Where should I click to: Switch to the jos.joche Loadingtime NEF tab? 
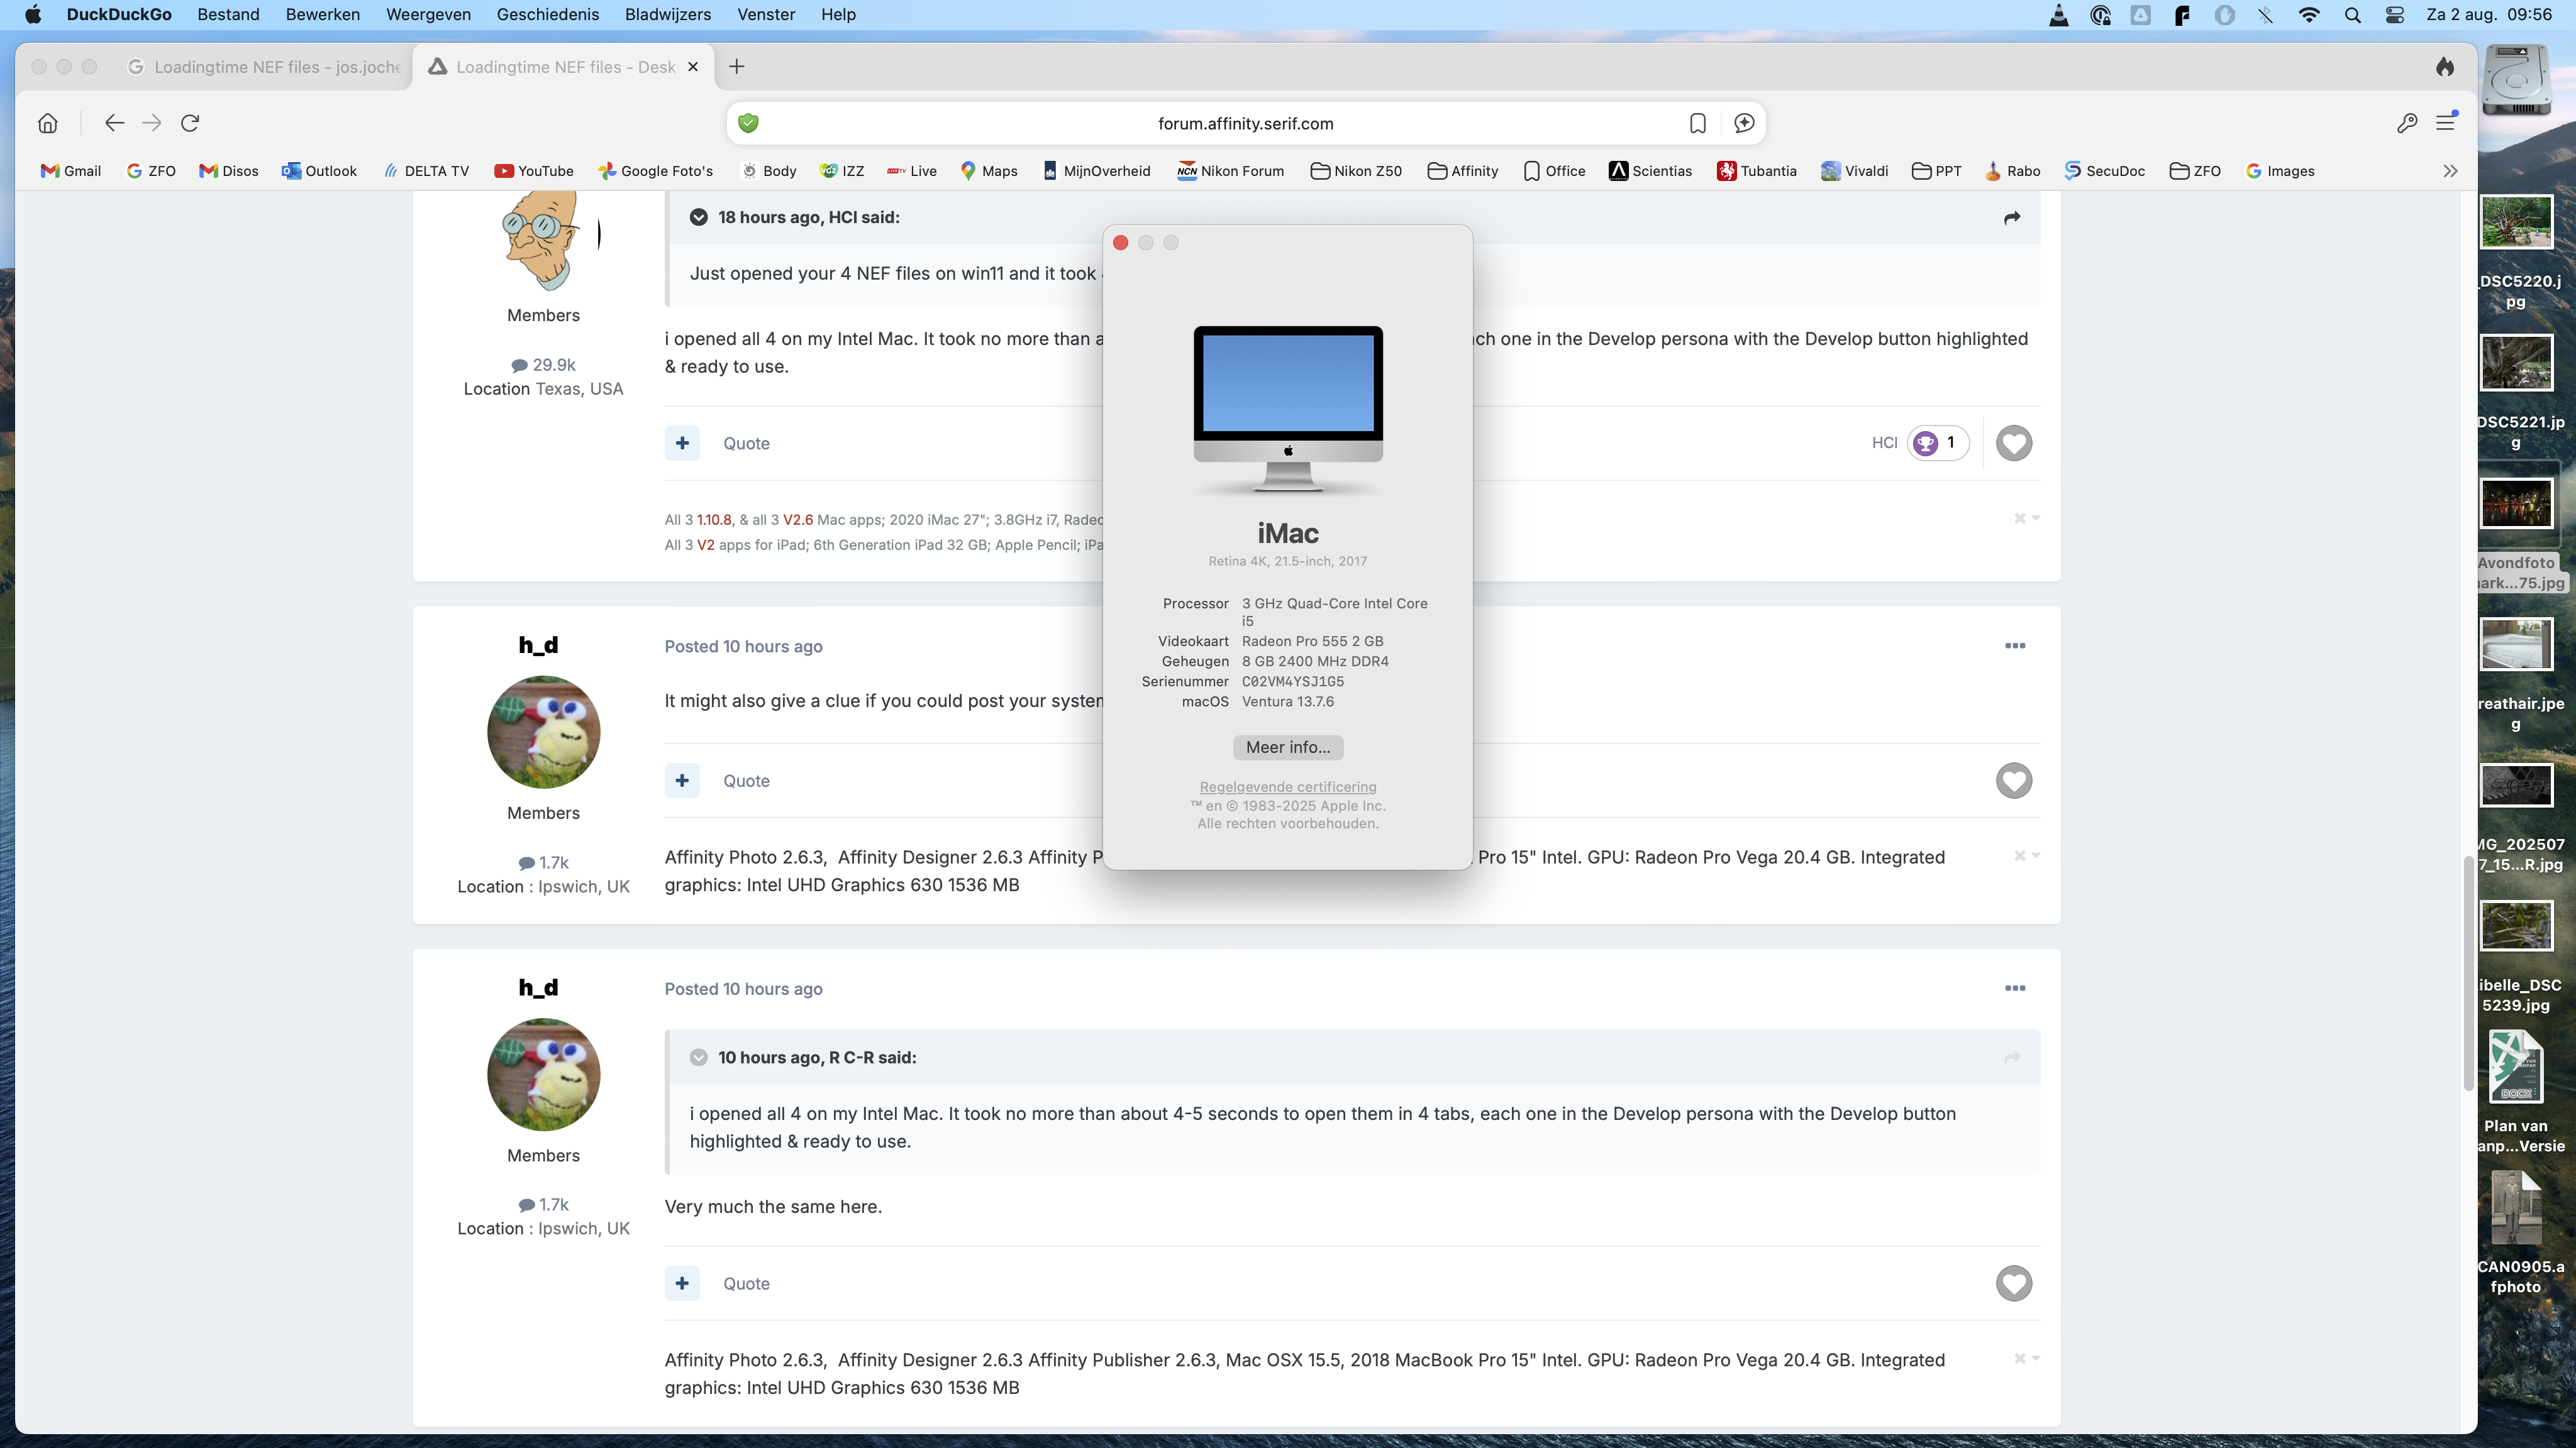(x=265, y=67)
